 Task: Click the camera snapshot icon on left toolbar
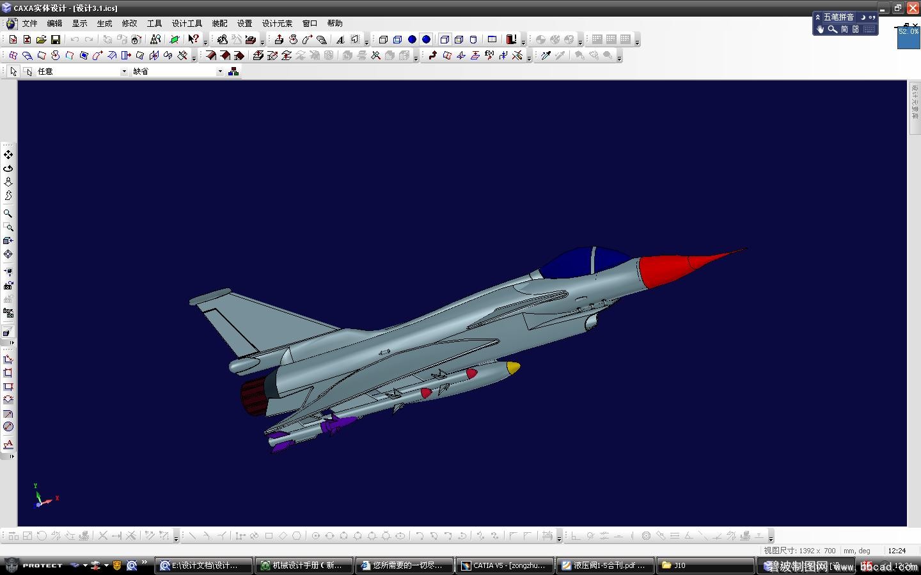click(x=8, y=286)
